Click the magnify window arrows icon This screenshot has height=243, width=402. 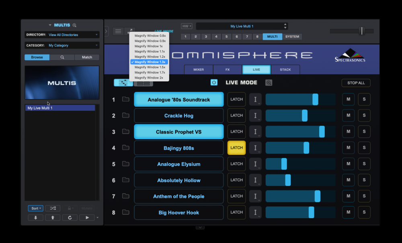130,31
